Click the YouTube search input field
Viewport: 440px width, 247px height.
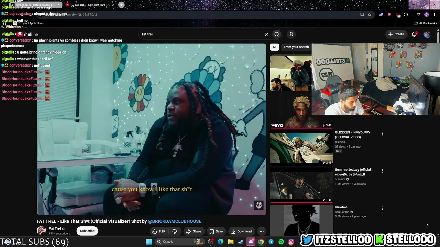[201, 34]
